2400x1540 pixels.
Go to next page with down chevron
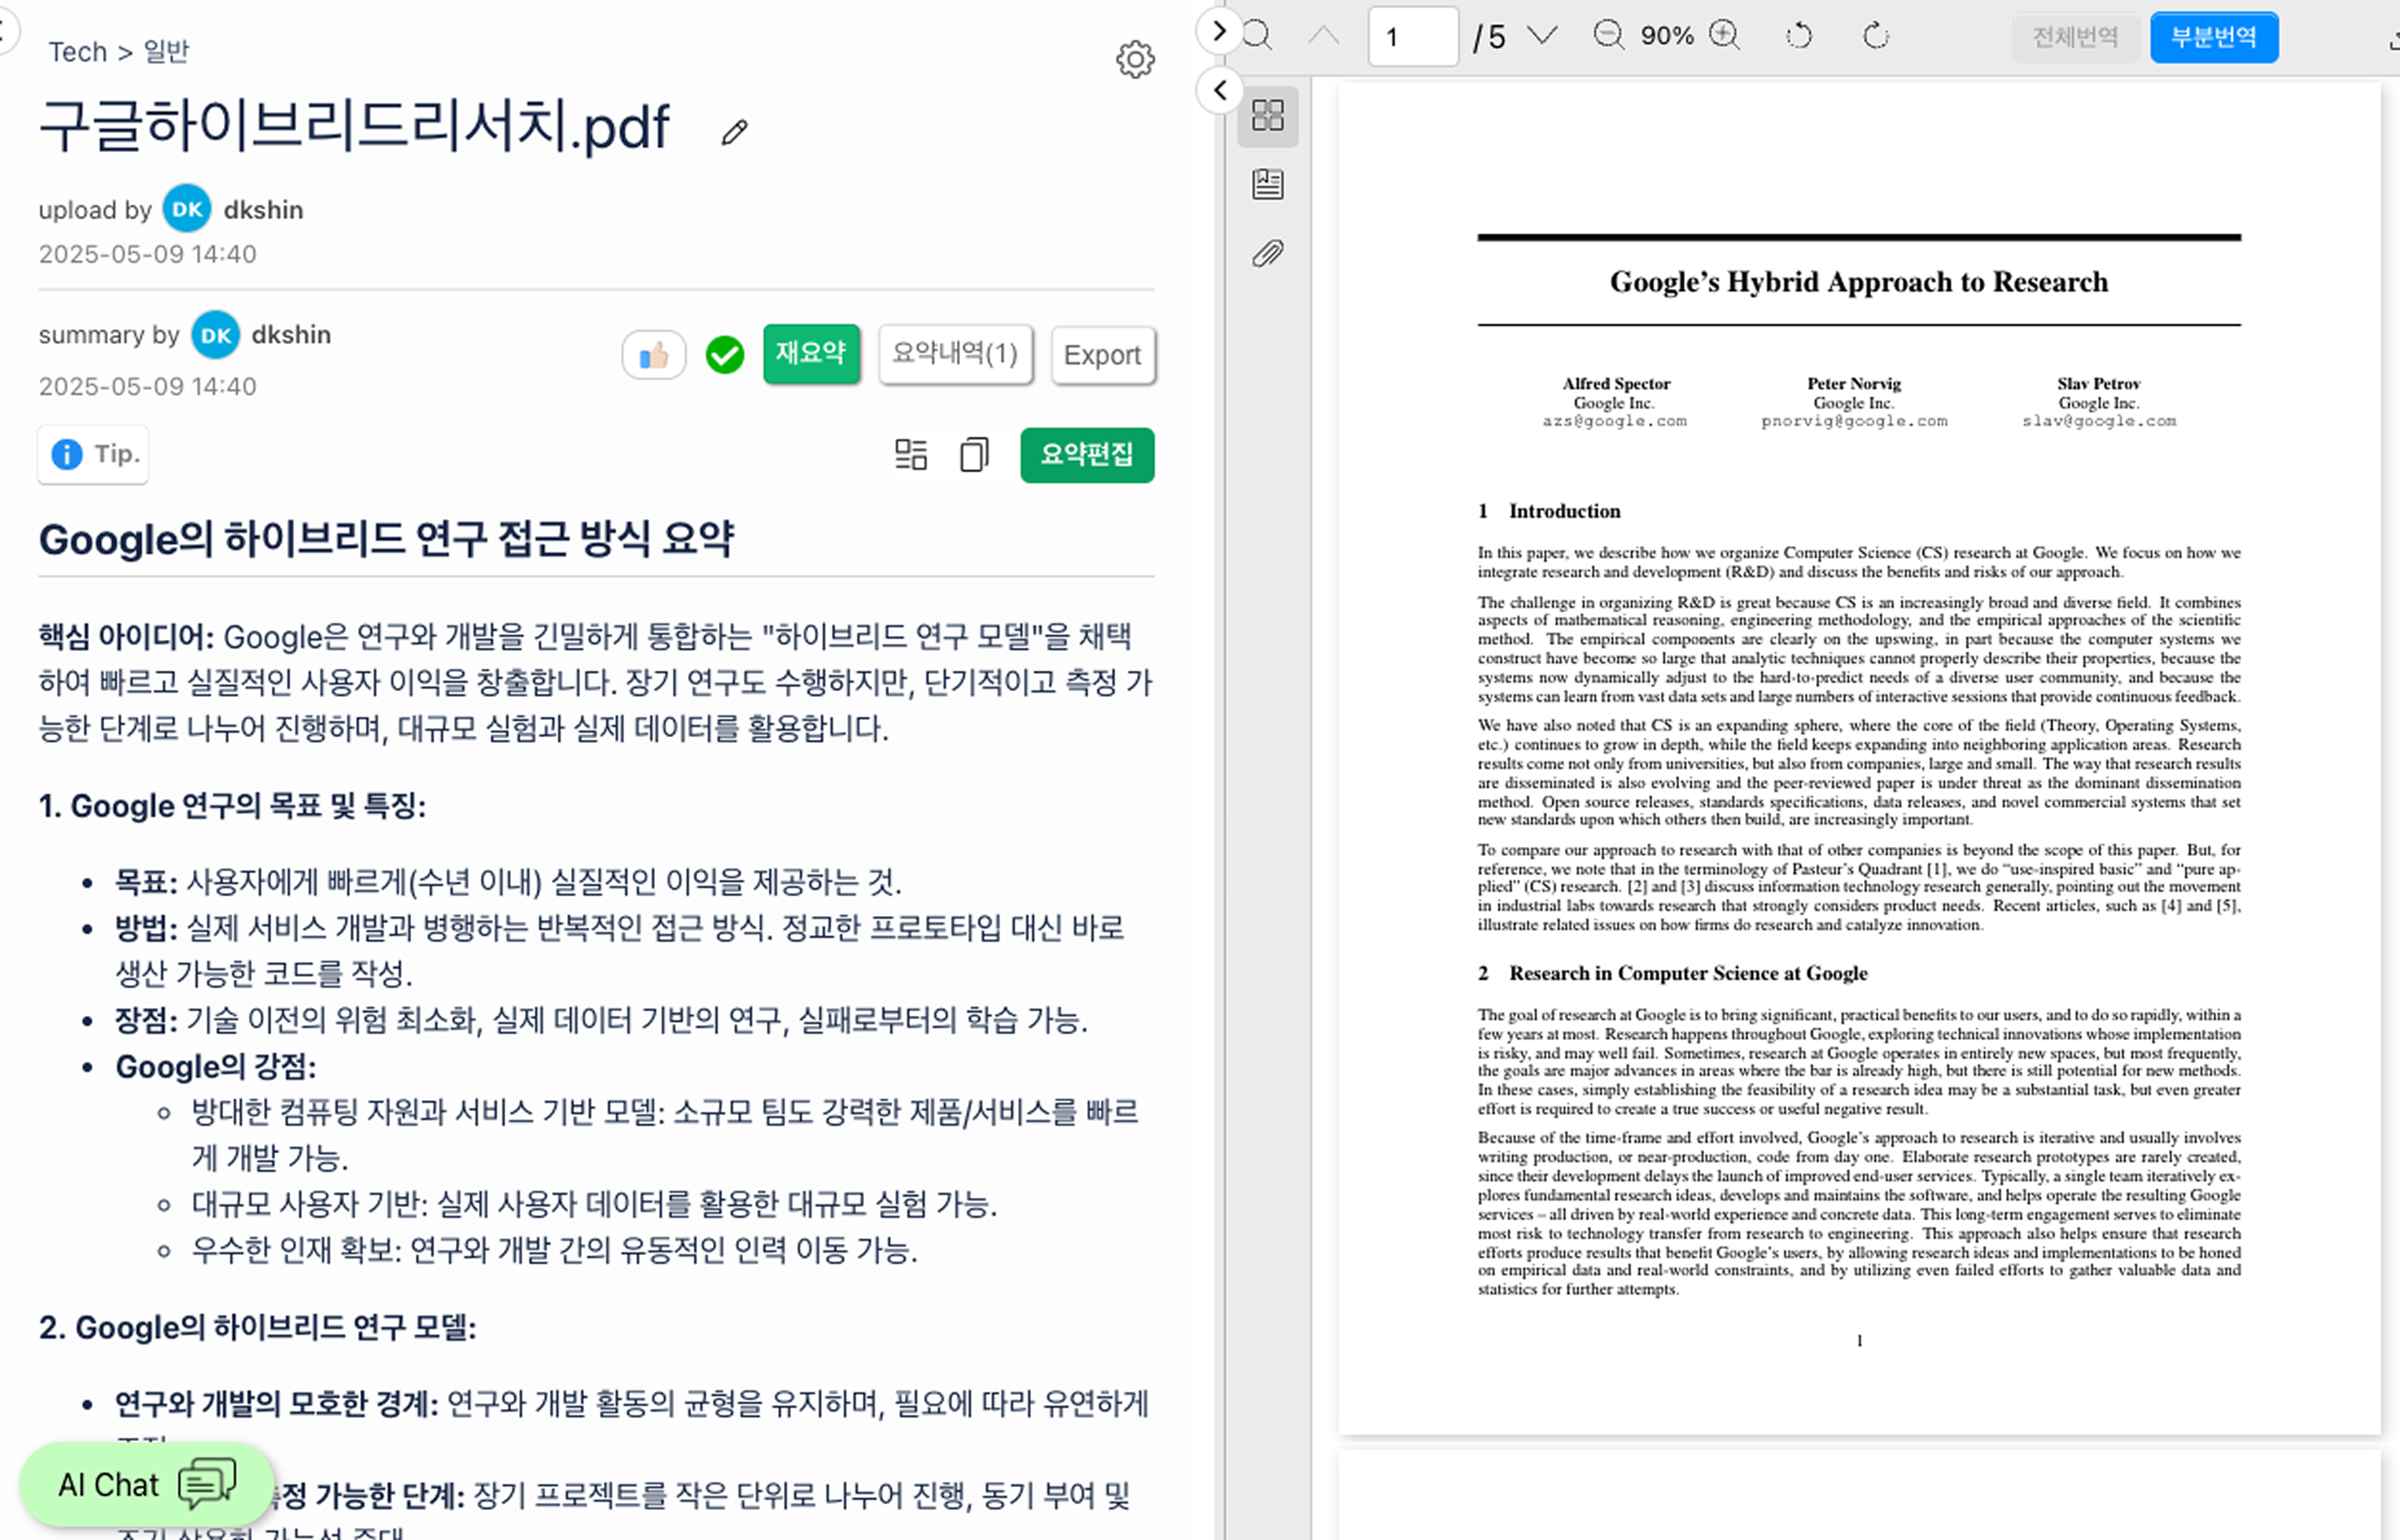pos(1544,36)
